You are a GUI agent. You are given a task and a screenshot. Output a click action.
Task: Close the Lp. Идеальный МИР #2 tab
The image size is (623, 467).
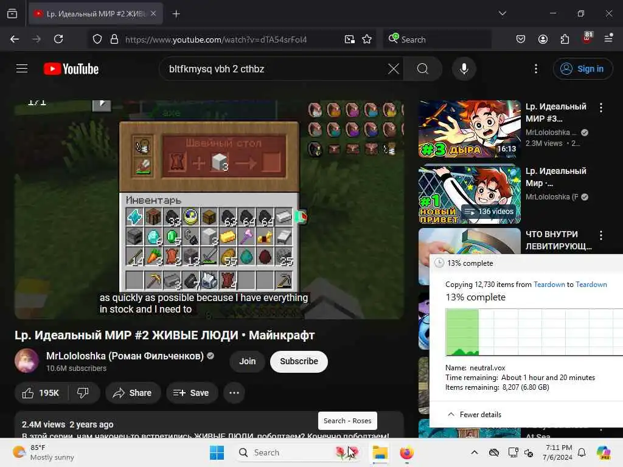[x=153, y=13]
